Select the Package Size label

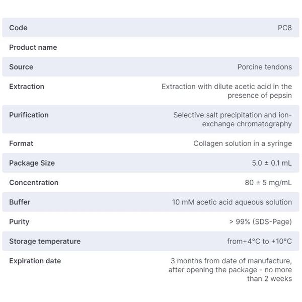(32, 163)
